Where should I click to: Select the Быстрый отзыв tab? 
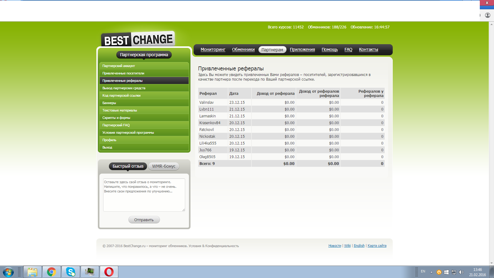click(128, 166)
